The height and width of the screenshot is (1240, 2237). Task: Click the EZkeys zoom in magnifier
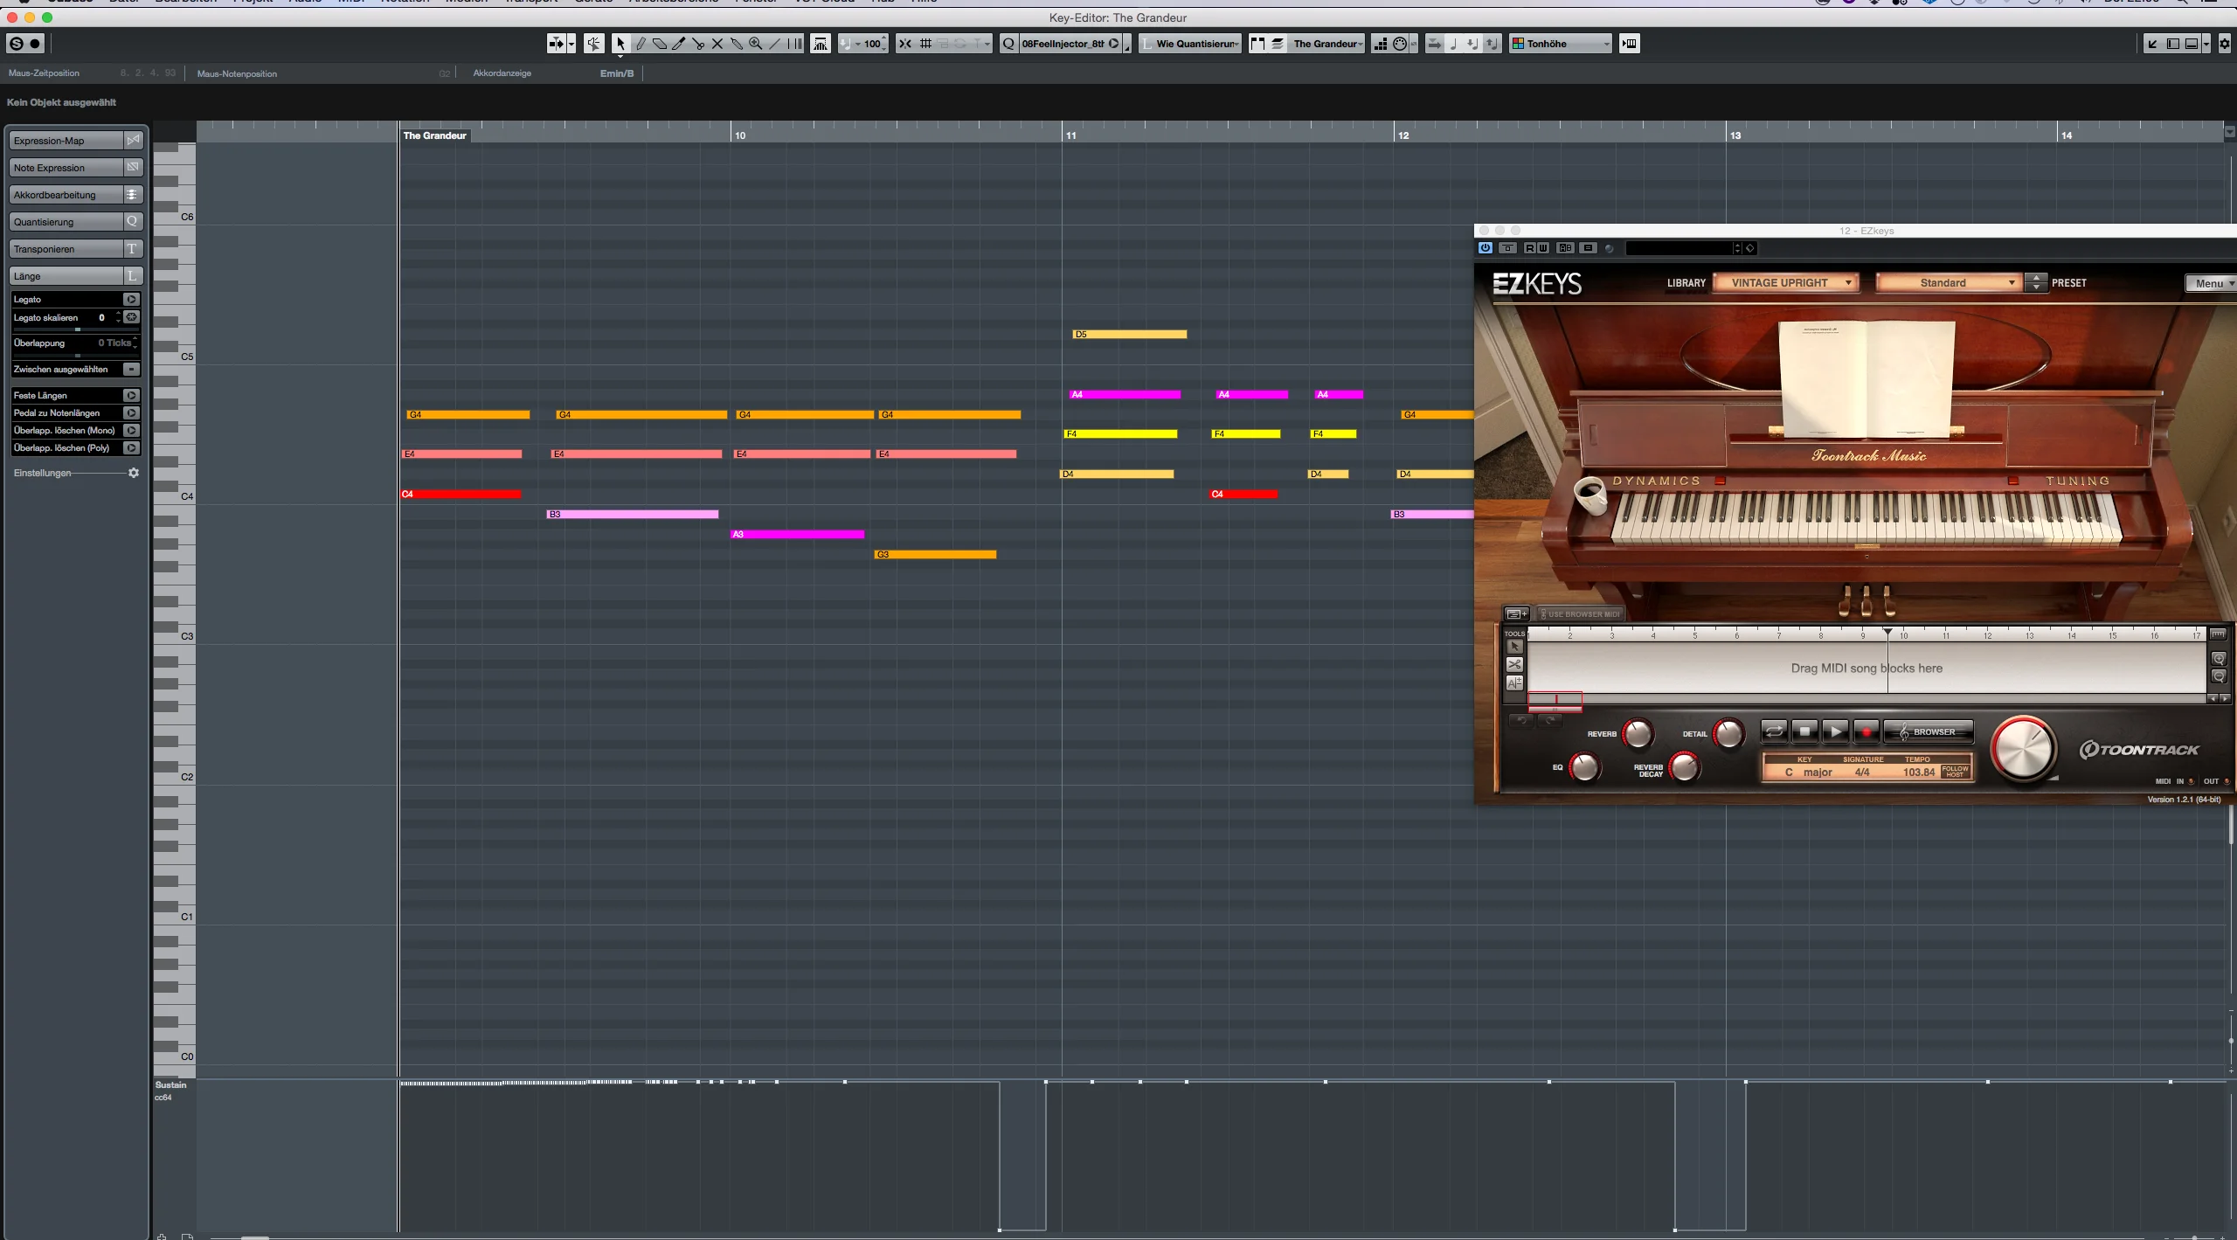2218,659
